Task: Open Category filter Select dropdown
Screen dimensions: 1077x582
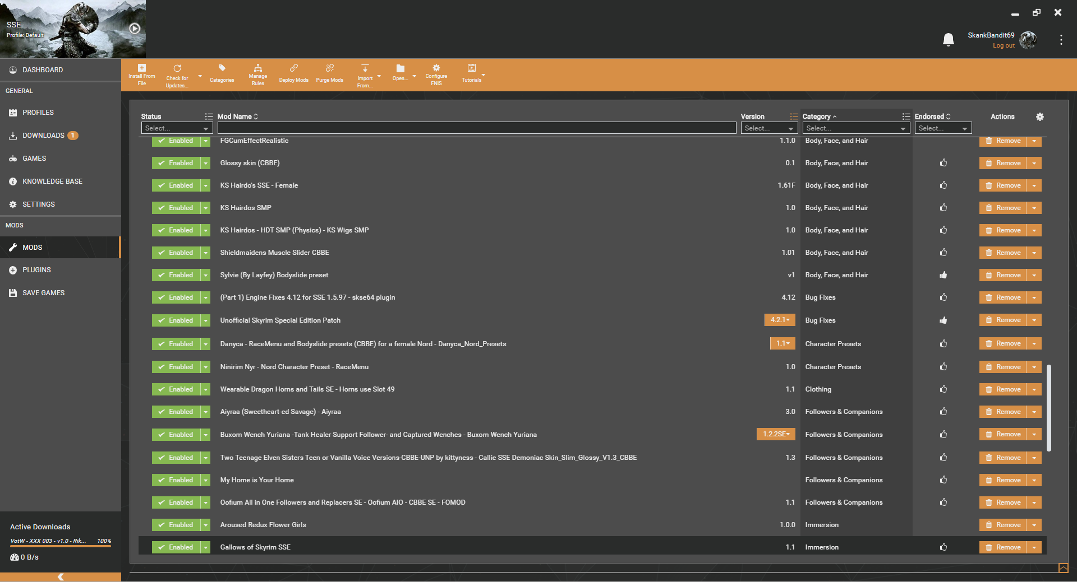Action: (x=856, y=128)
